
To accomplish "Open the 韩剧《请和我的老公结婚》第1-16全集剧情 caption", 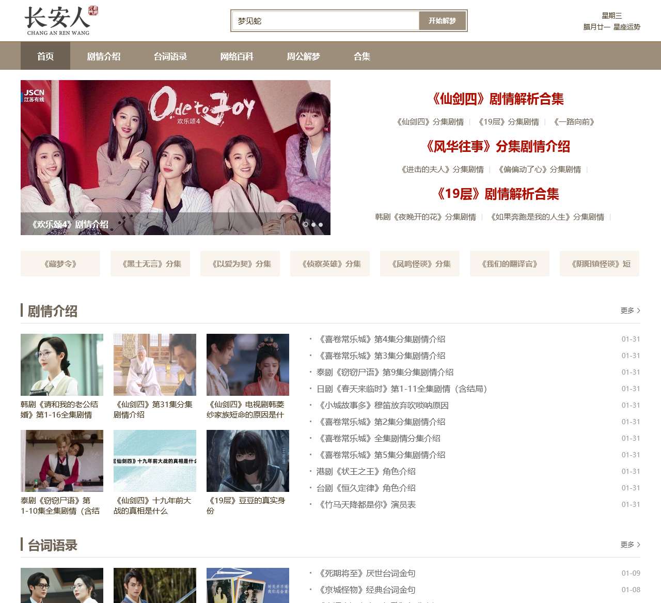I will coord(59,410).
